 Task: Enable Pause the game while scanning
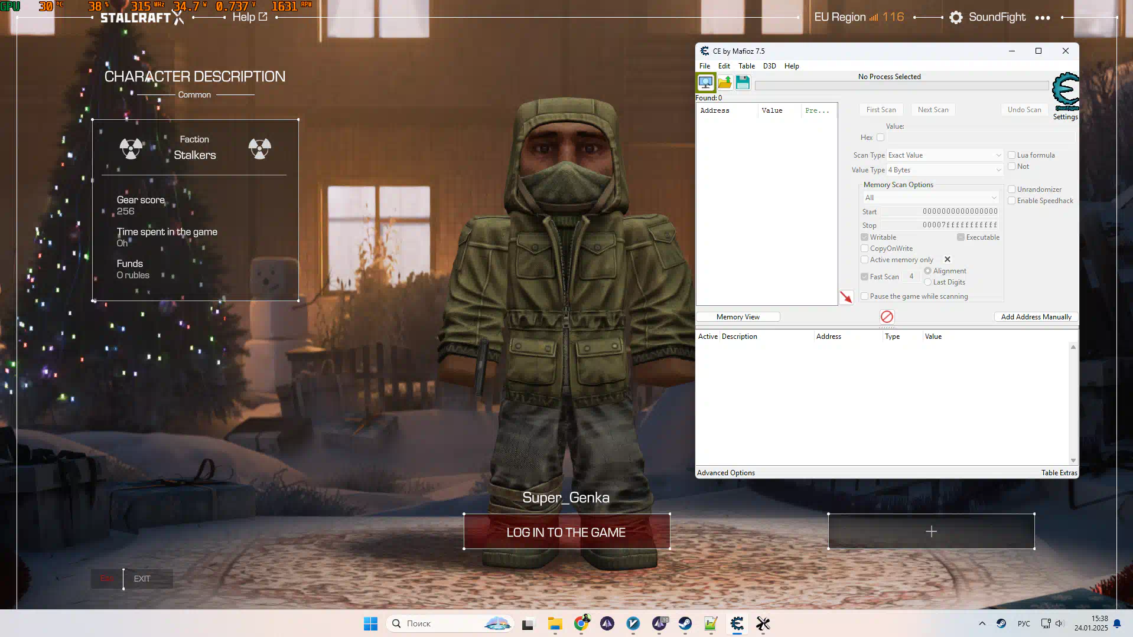tap(864, 296)
